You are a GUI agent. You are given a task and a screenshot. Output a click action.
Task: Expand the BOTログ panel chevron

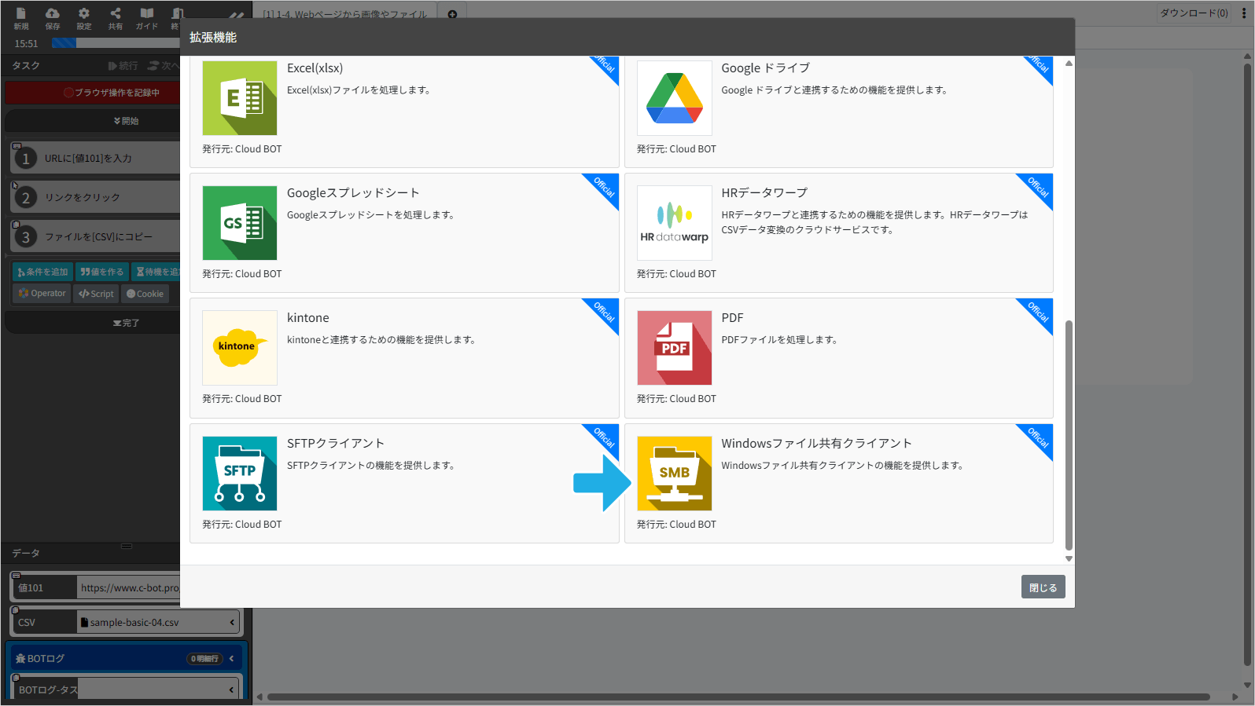tap(231, 658)
